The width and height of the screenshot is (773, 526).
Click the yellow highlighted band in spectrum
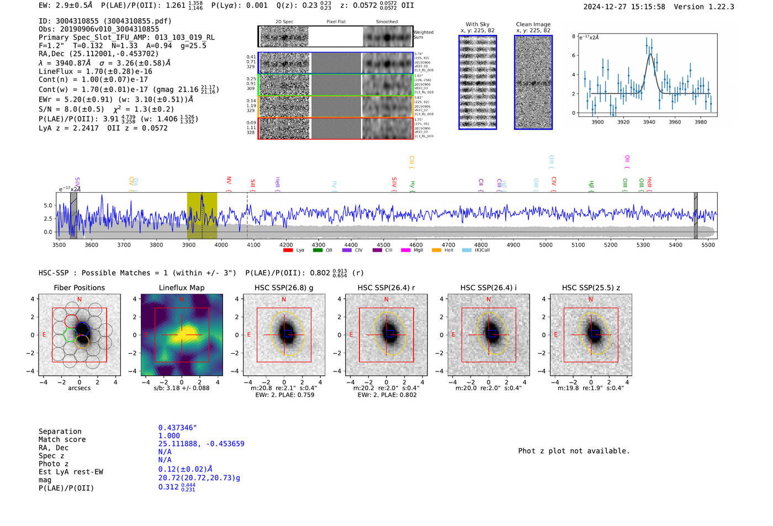202,215
